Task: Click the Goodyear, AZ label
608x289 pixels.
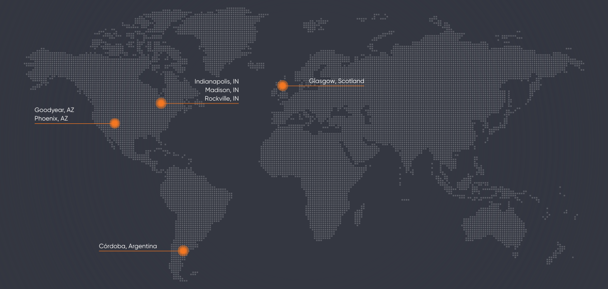Action: coord(54,110)
